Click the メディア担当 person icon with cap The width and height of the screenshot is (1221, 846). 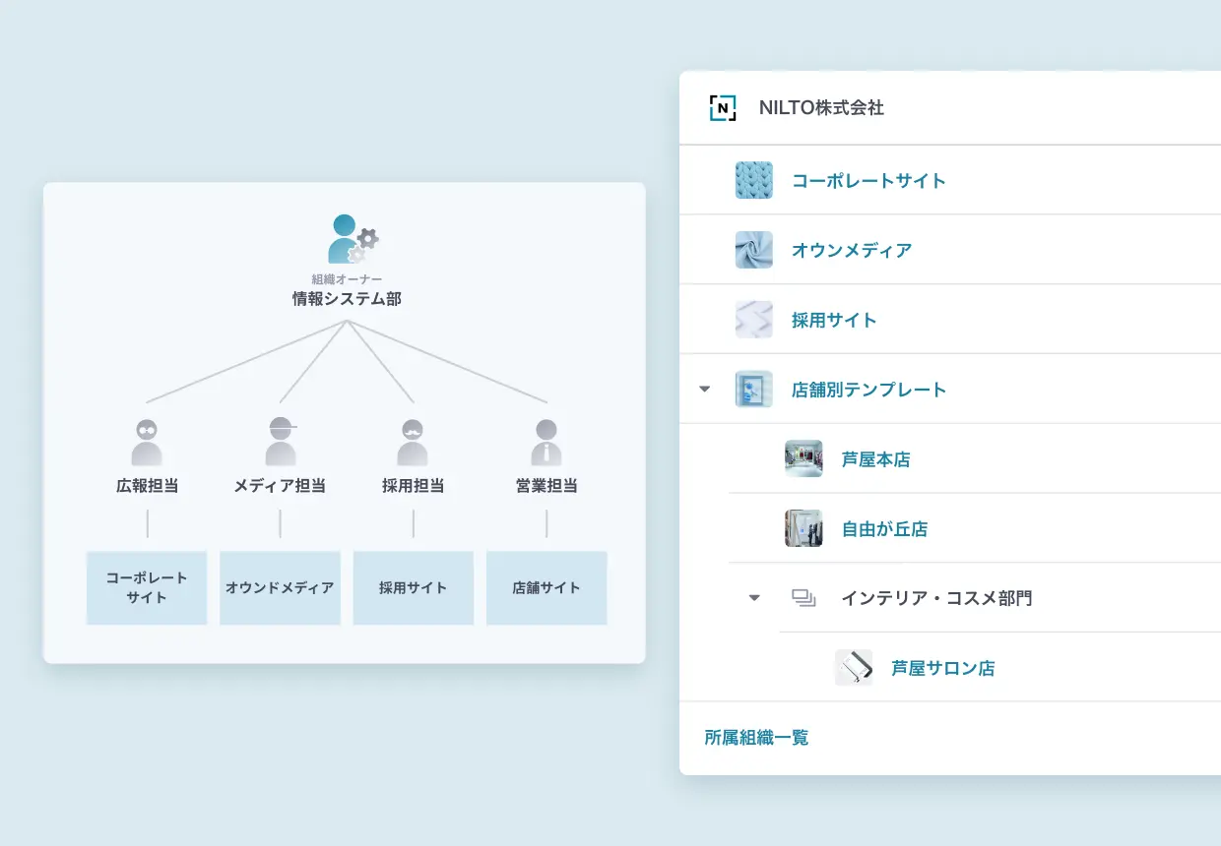click(281, 442)
